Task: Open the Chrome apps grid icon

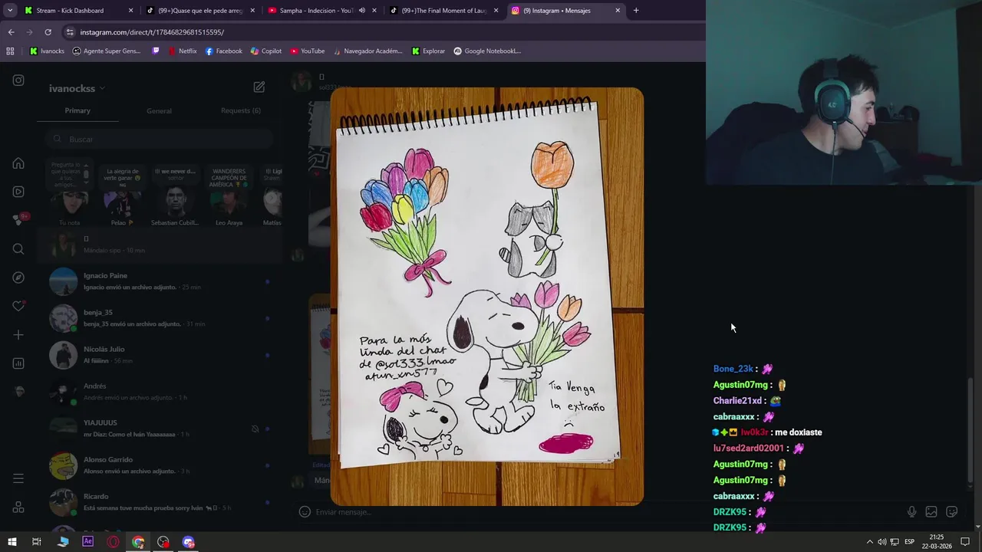Action: click(10, 51)
